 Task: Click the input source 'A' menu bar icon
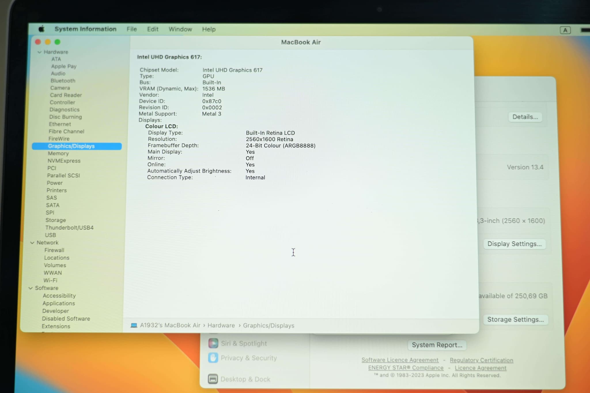[x=565, y=30]
